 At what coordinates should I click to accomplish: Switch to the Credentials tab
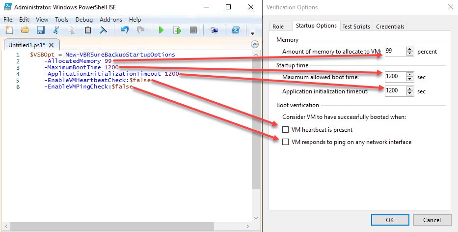(390, 27)
